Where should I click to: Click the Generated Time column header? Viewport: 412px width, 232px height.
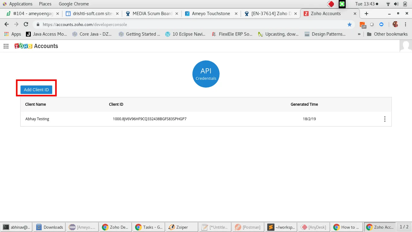pyautogui.click(x=304, y=104)
